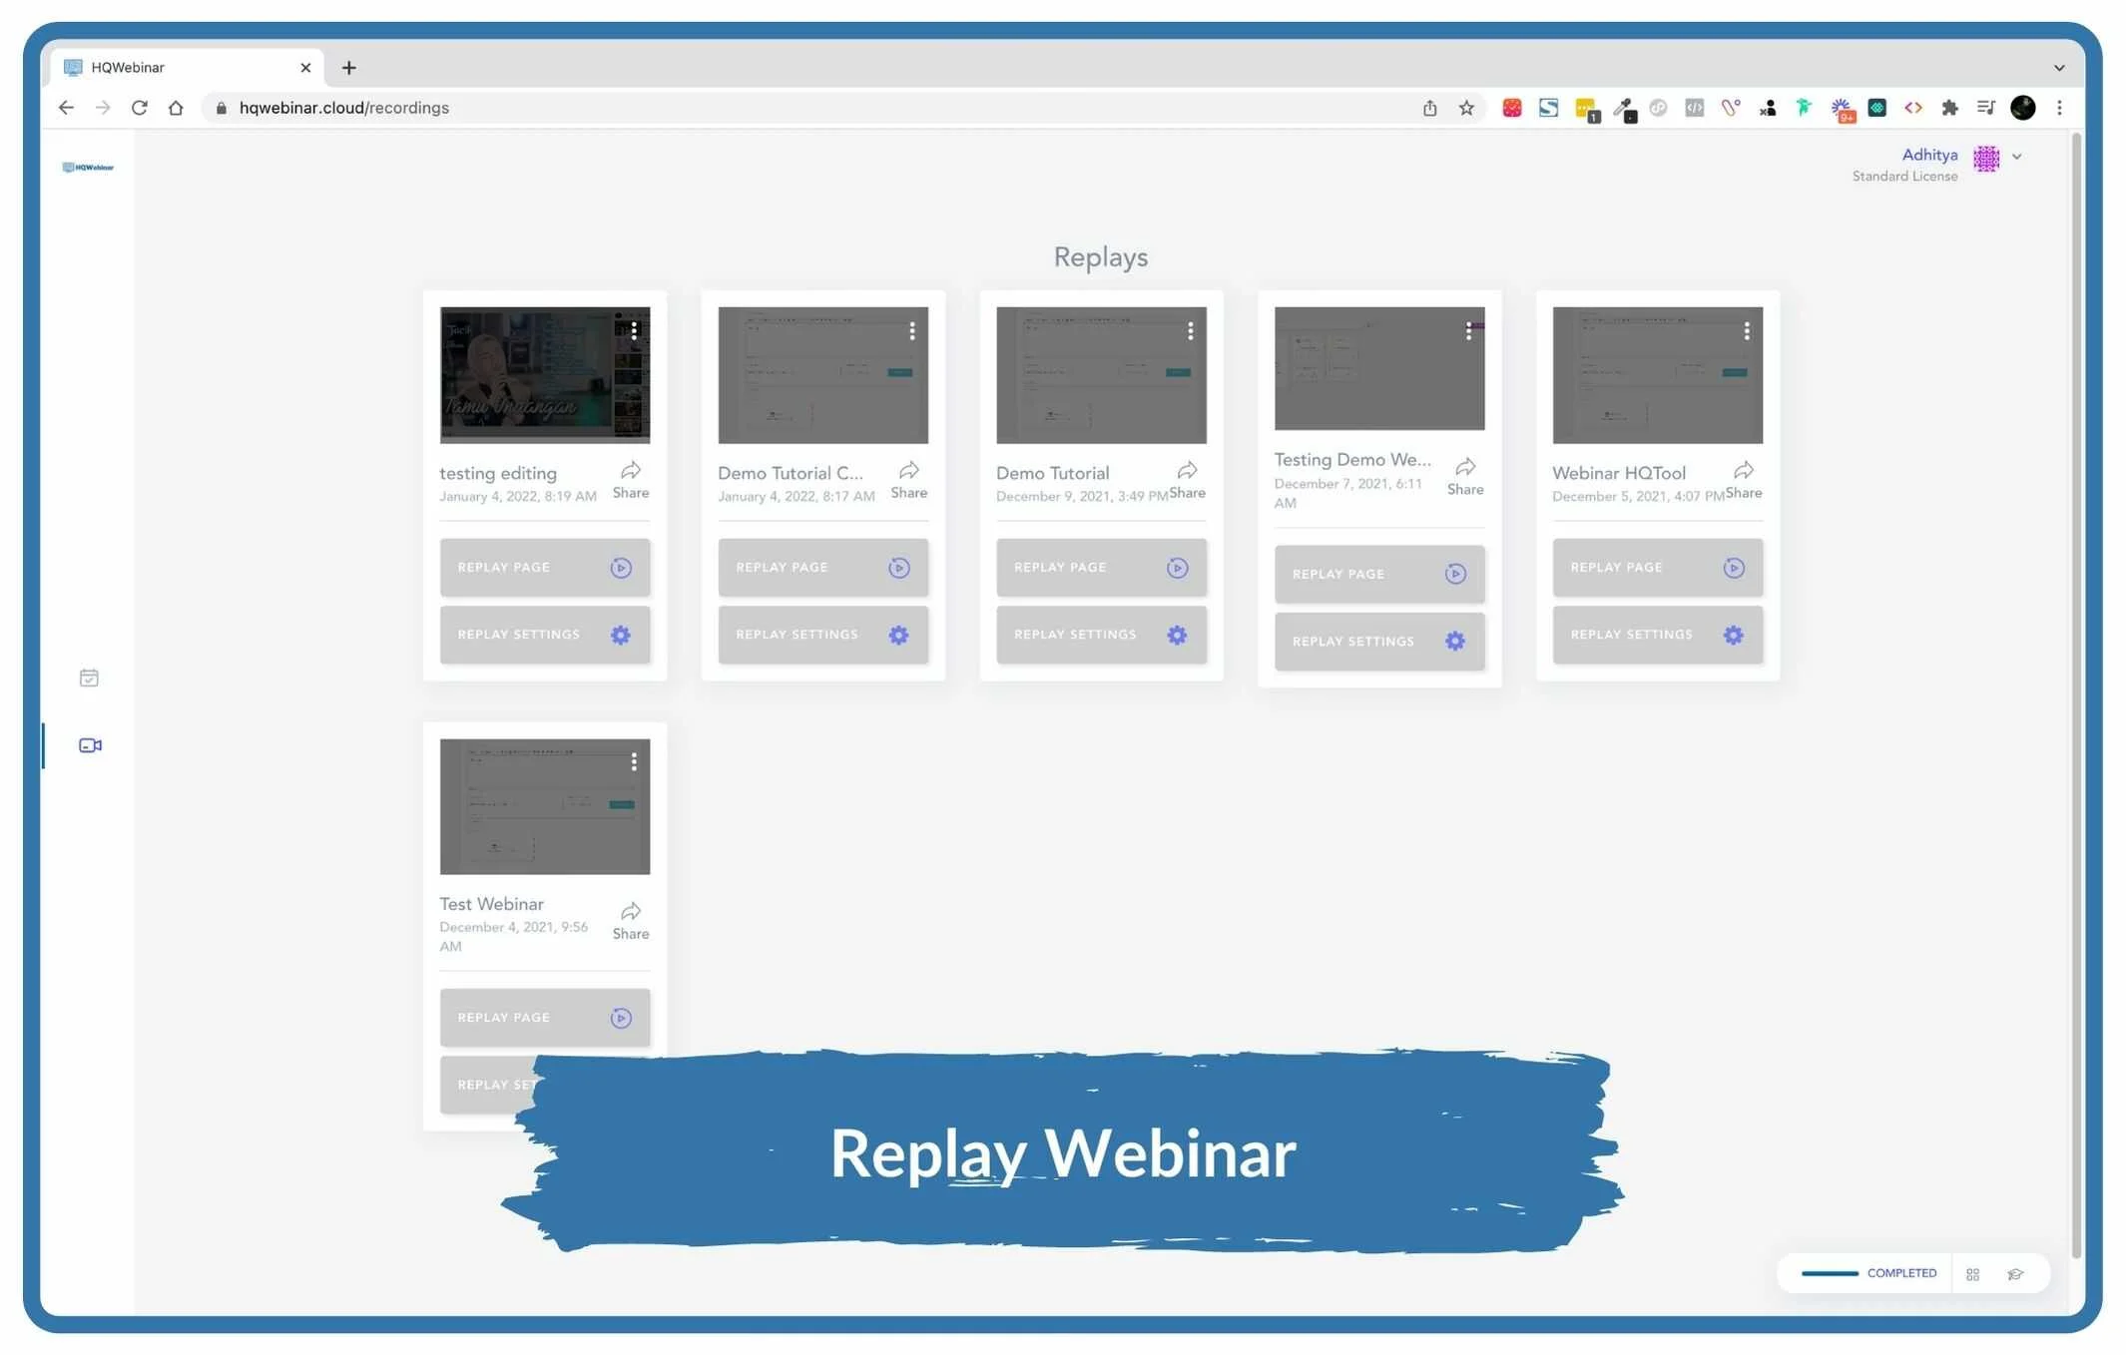Click the COMPLETED progress bar
The height and width of the screenshot is (1355, 2126).
(1830, 1273)
